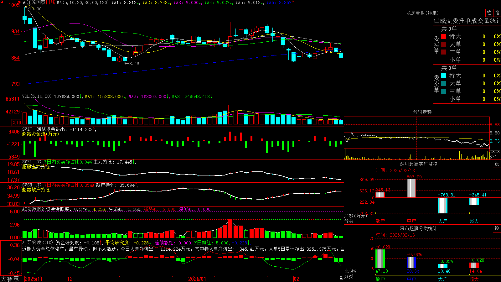Click the MA(5,10,20,30,60,120) indicator label
The image size is (501, 282).
point(83,3)
